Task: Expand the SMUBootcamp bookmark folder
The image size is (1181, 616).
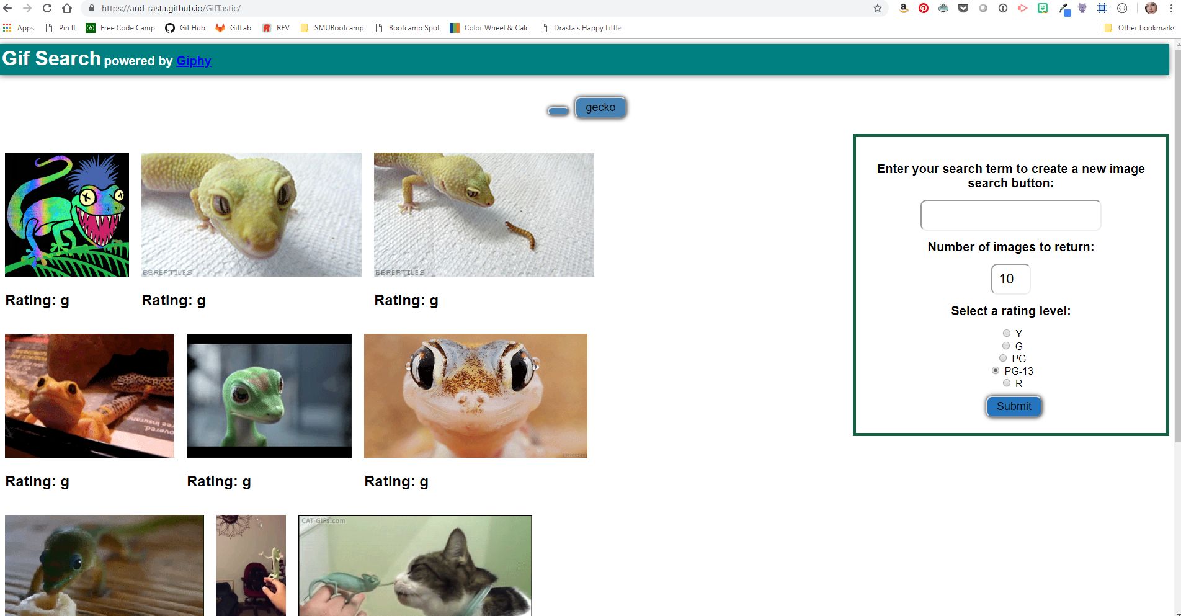Action: pyautogui.click(x=332, y=28)
